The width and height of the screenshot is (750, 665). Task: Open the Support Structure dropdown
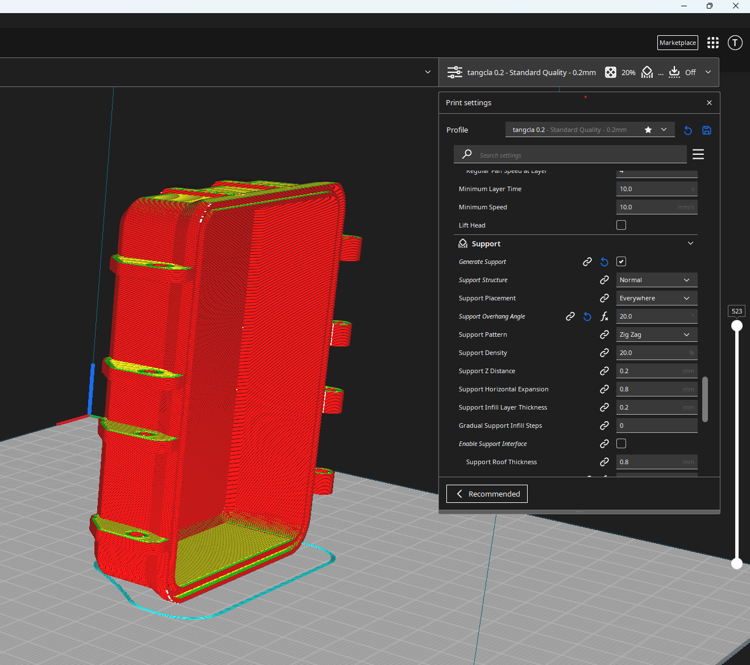tap(657, 280)
